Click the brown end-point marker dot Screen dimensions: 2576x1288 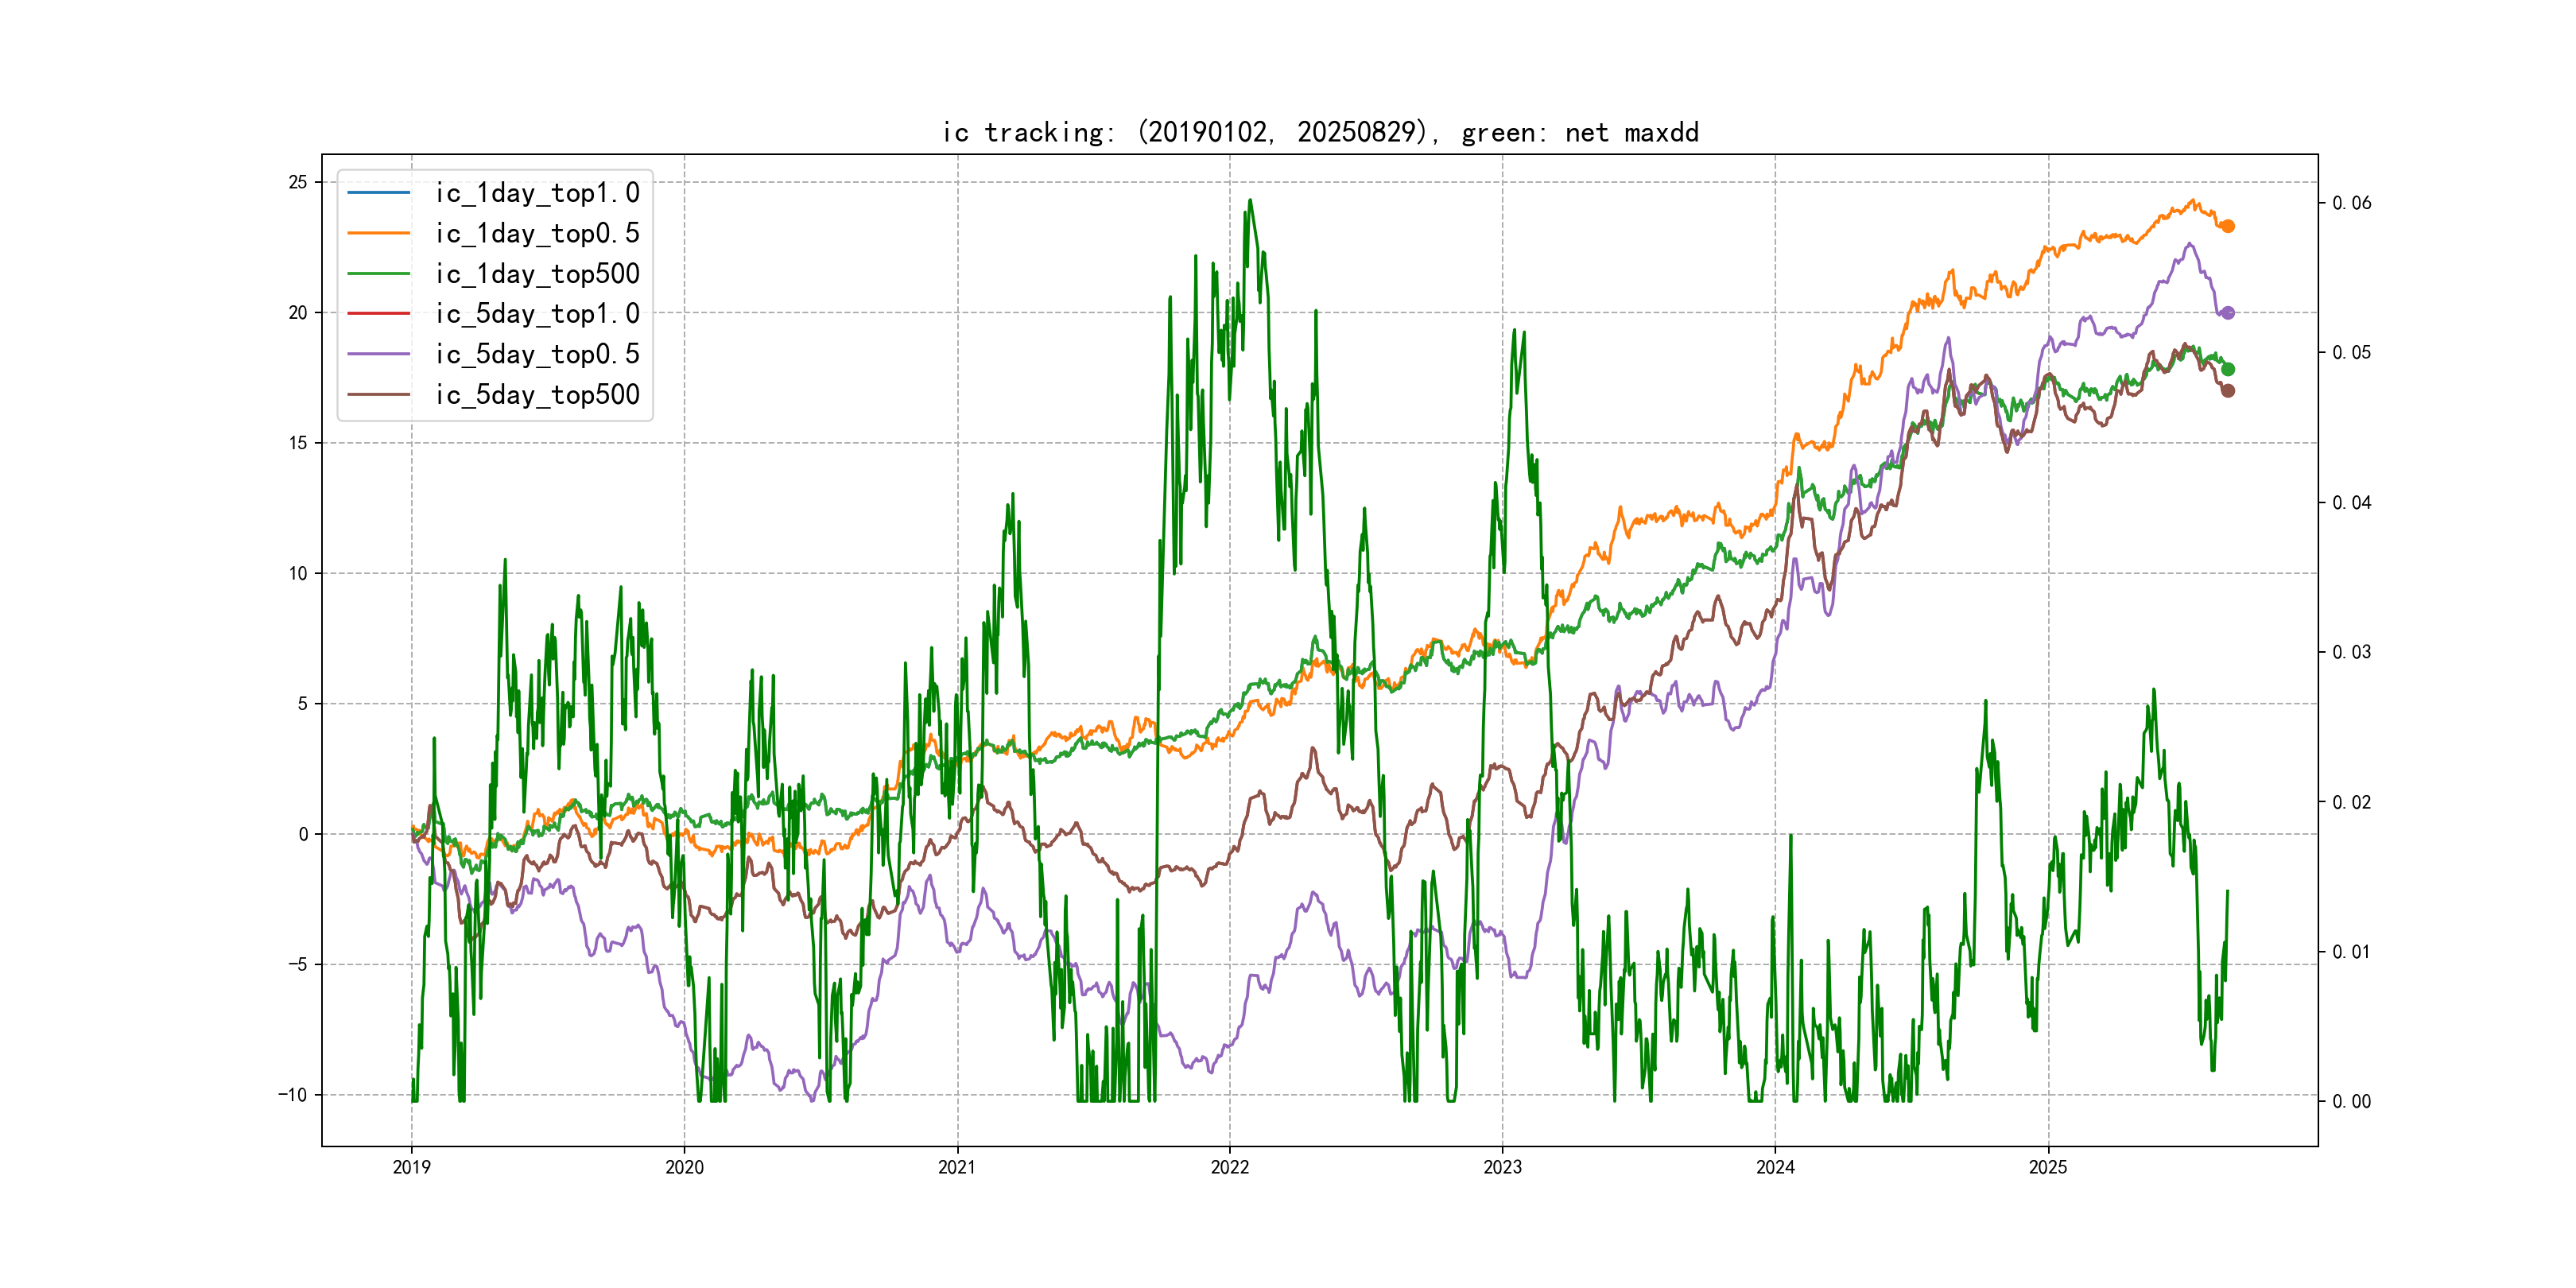(2227, 391)
